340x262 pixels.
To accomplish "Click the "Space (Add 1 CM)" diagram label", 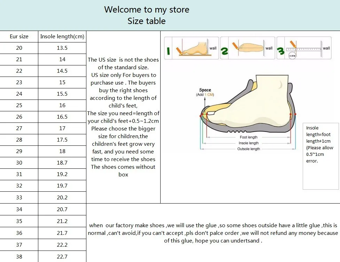I will pos(205,92).
